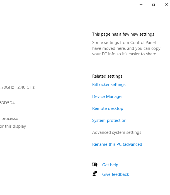
Task: Click the Control Panel description paragraph
Action: 126,48
